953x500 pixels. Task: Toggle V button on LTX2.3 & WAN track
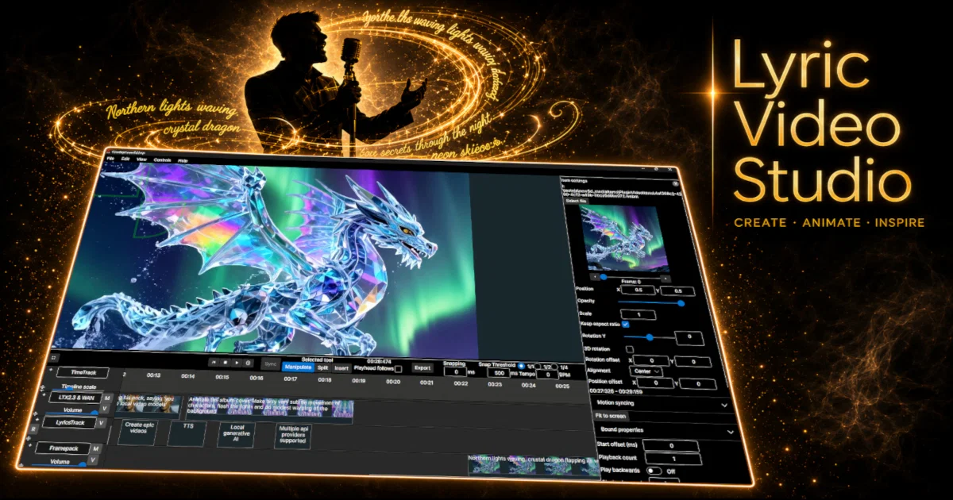coord(104,409)
